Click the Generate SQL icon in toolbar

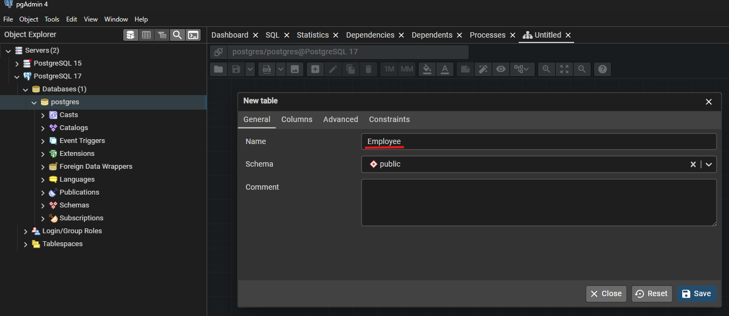[266, 69]
